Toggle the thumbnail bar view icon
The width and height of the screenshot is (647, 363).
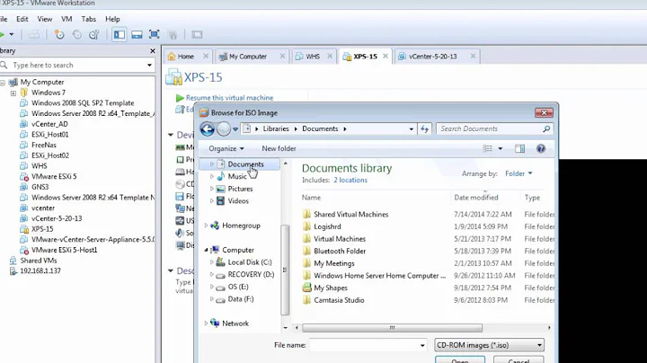(x=137, y=35)
